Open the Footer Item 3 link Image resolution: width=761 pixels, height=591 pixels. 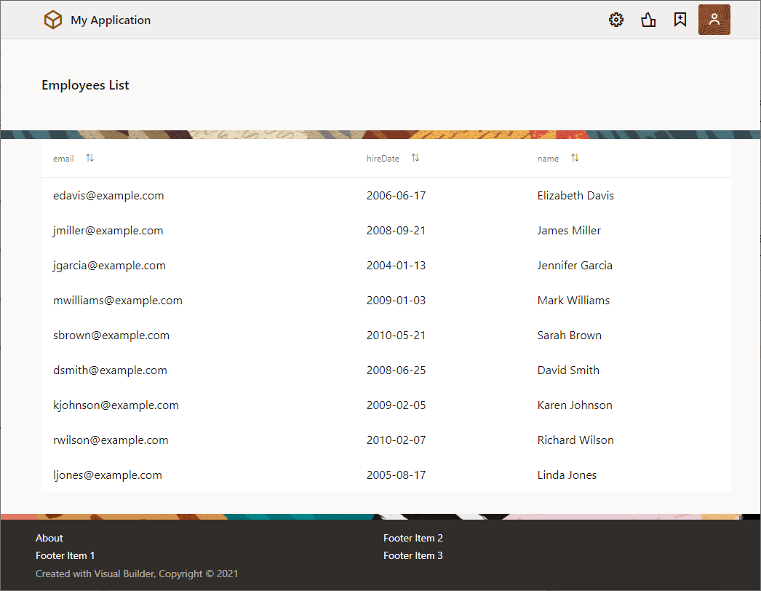pos(413,555)
